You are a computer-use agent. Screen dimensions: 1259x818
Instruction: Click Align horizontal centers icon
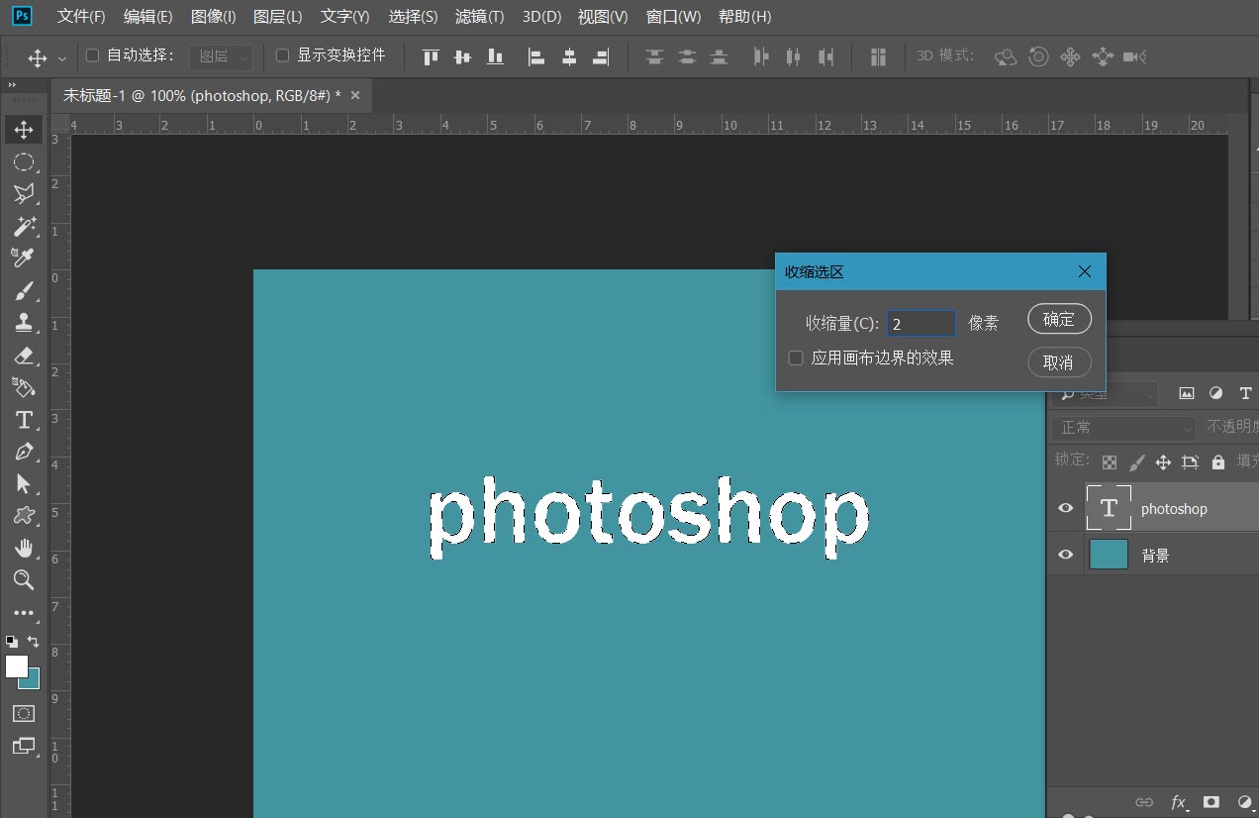coord(568,56)
